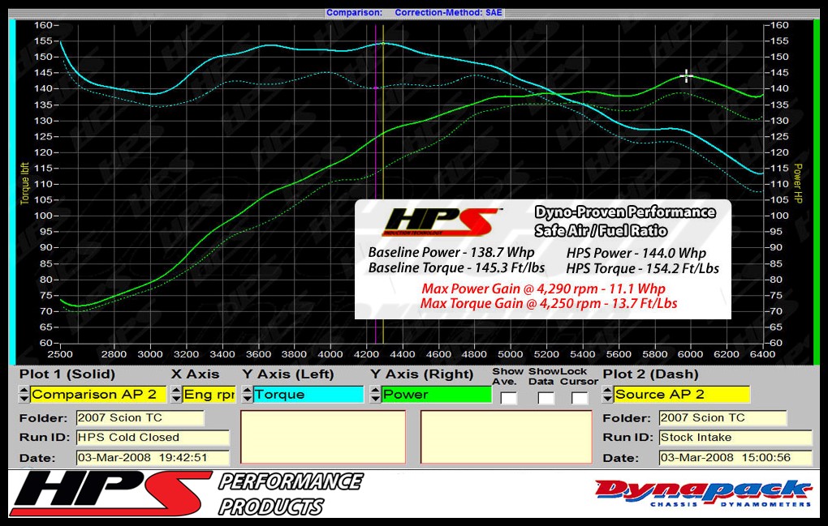Click the 'Max Torque Gain @ 4,250 rpm' line
Screen dimensions: 828x526
[549, 304]
